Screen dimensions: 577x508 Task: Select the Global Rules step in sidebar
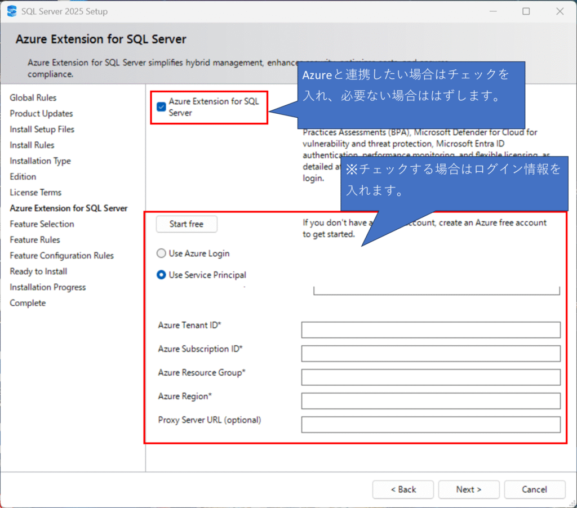[33, 98]
